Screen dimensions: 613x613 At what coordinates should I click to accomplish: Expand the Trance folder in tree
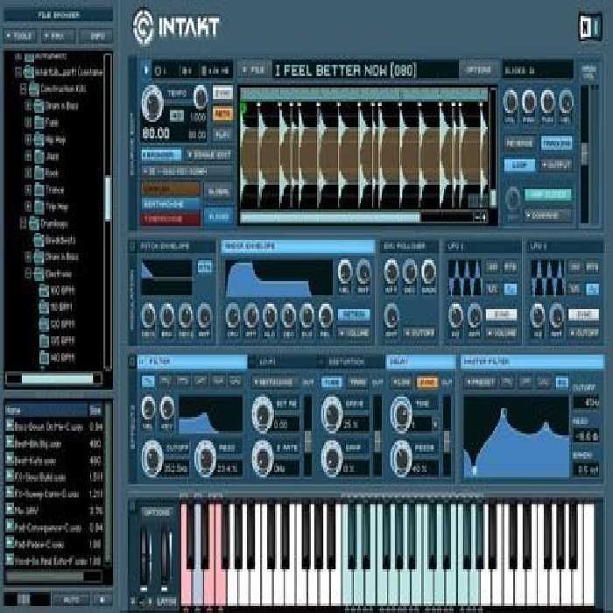(x=28, y=190)
